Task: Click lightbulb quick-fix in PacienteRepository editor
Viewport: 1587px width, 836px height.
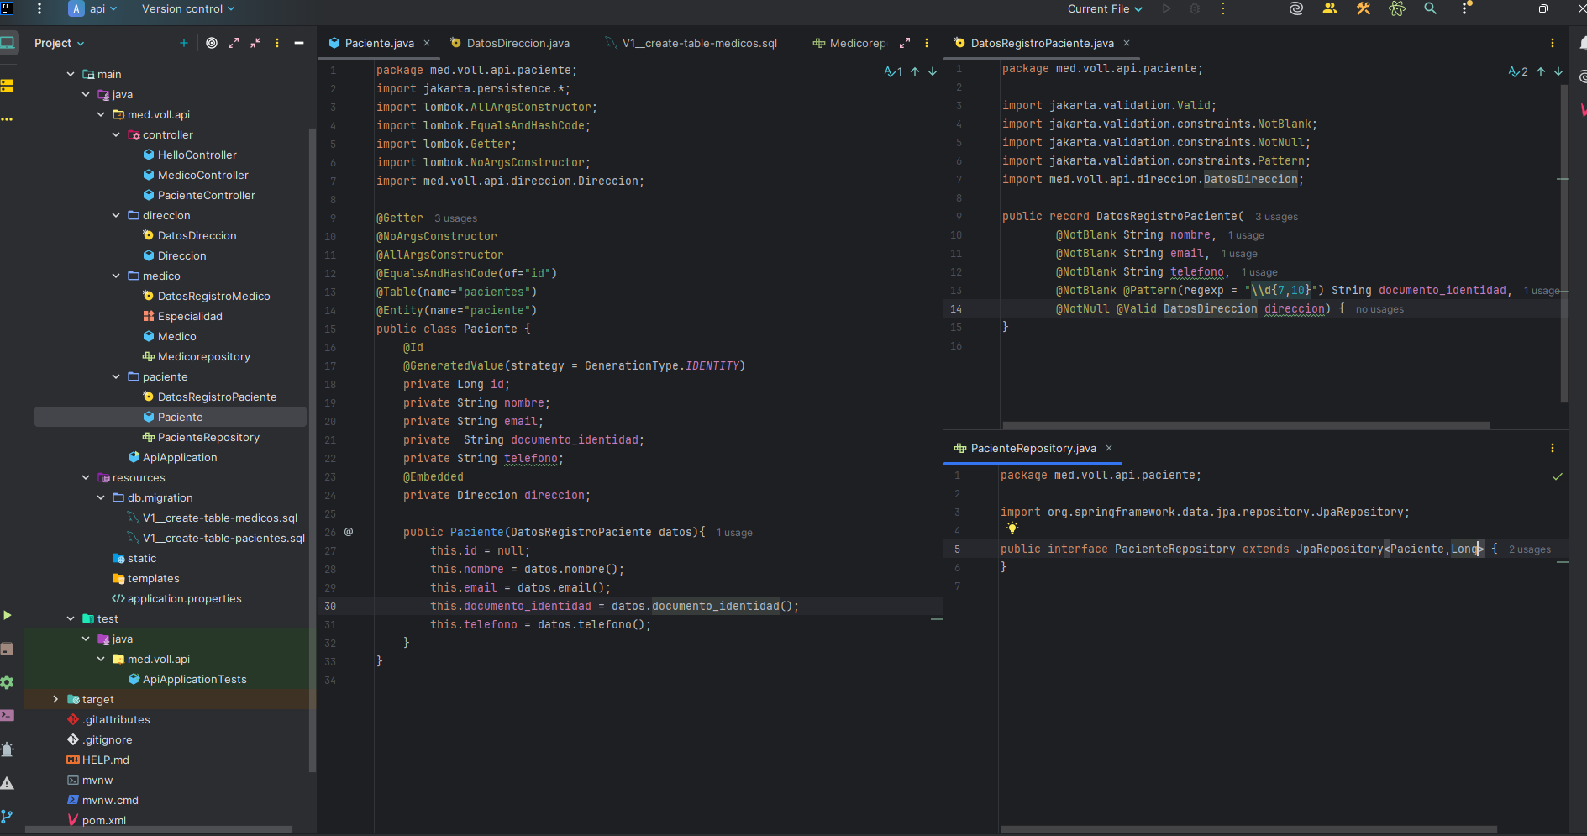Action: coord(1012,528)
